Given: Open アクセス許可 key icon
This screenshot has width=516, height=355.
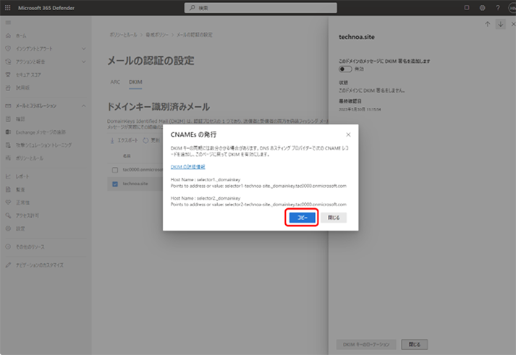Looking at the screenshot, I should click(x=8, y=215).
